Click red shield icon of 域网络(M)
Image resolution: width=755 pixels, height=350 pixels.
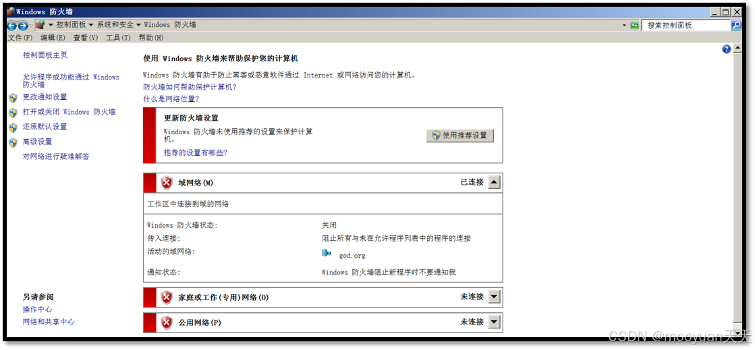[167, 183]
